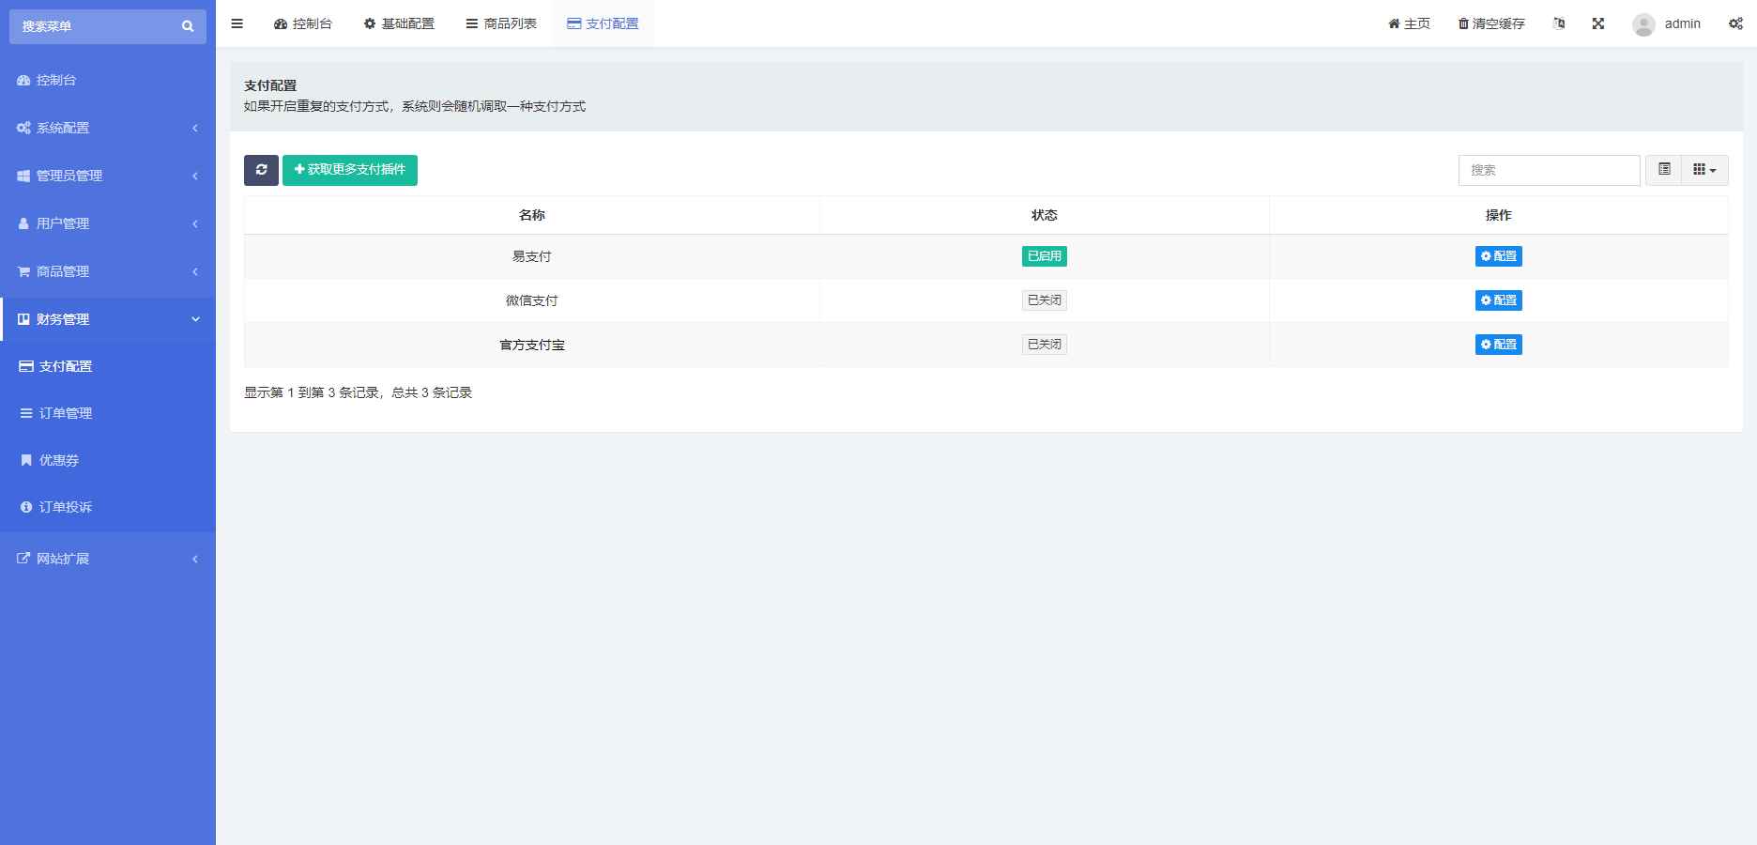Switch to the 商品列表 tab
Viewport: 1757px width, 845px height.
[x=501, y=23]
